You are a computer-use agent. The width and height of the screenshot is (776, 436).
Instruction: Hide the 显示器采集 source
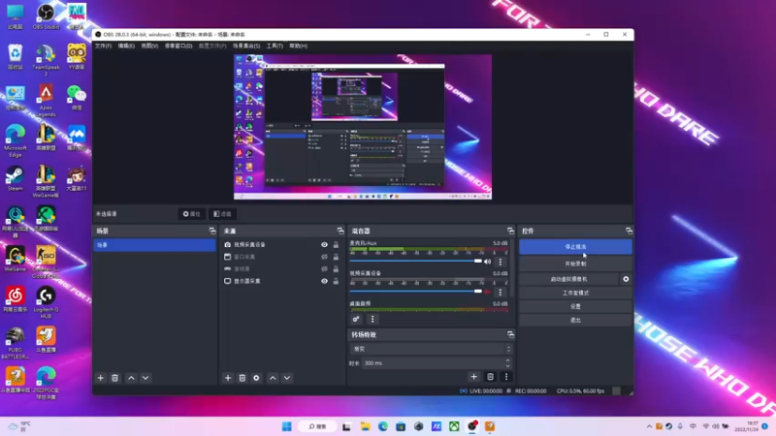pos(324,281)
